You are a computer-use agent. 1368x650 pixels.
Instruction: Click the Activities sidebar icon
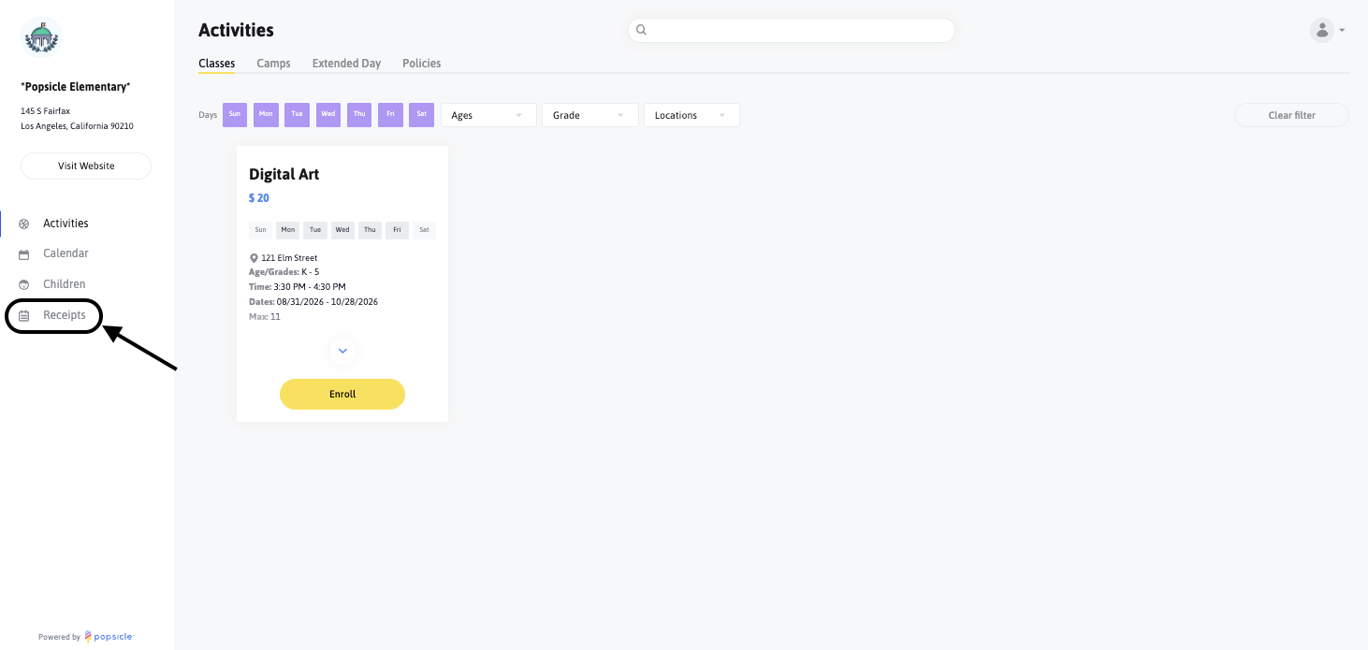(x=24, y=224)
